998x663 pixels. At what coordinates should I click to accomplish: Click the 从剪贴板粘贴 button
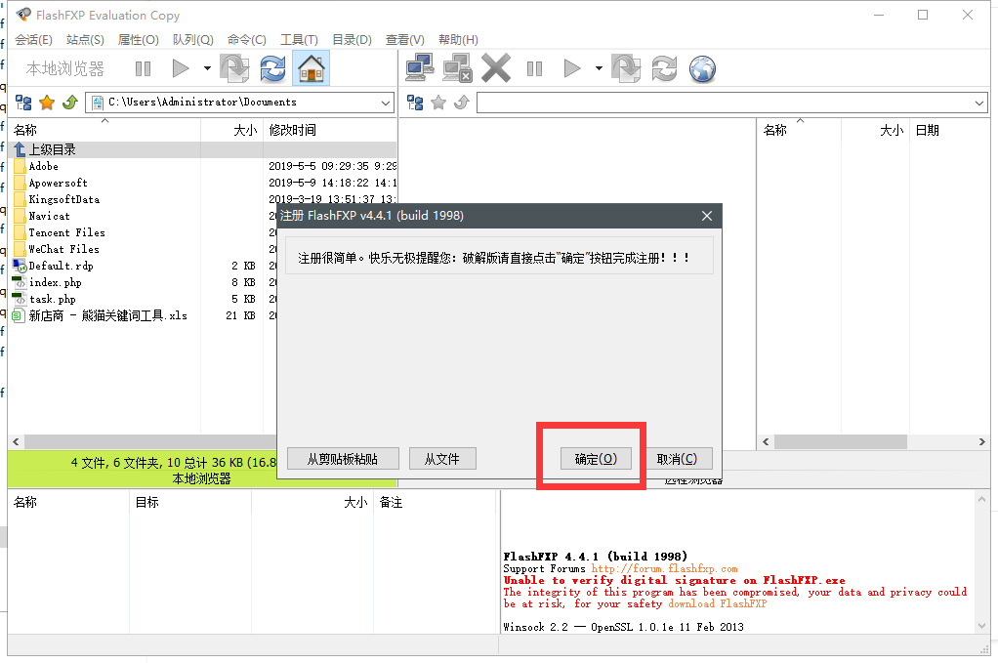coord(341,459)
